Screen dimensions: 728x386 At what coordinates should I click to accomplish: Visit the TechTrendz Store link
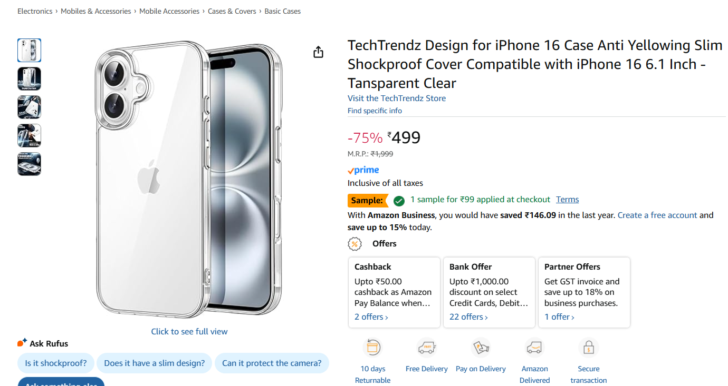(396, 98)
